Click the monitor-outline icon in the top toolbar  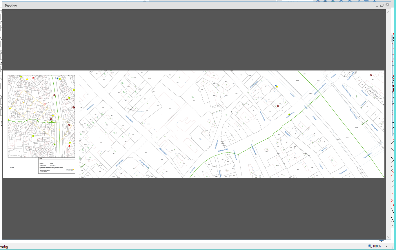click(x=366, y=1)
